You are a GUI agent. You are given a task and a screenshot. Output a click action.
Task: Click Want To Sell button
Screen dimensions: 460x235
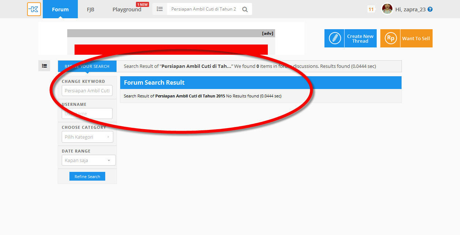coord(406,38)
